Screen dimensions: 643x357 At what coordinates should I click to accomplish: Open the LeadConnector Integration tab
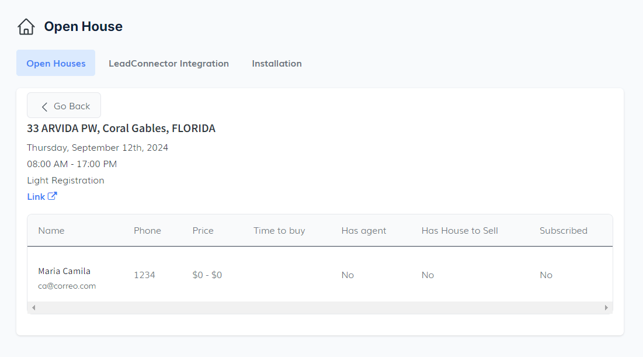[x=169, y=63]
